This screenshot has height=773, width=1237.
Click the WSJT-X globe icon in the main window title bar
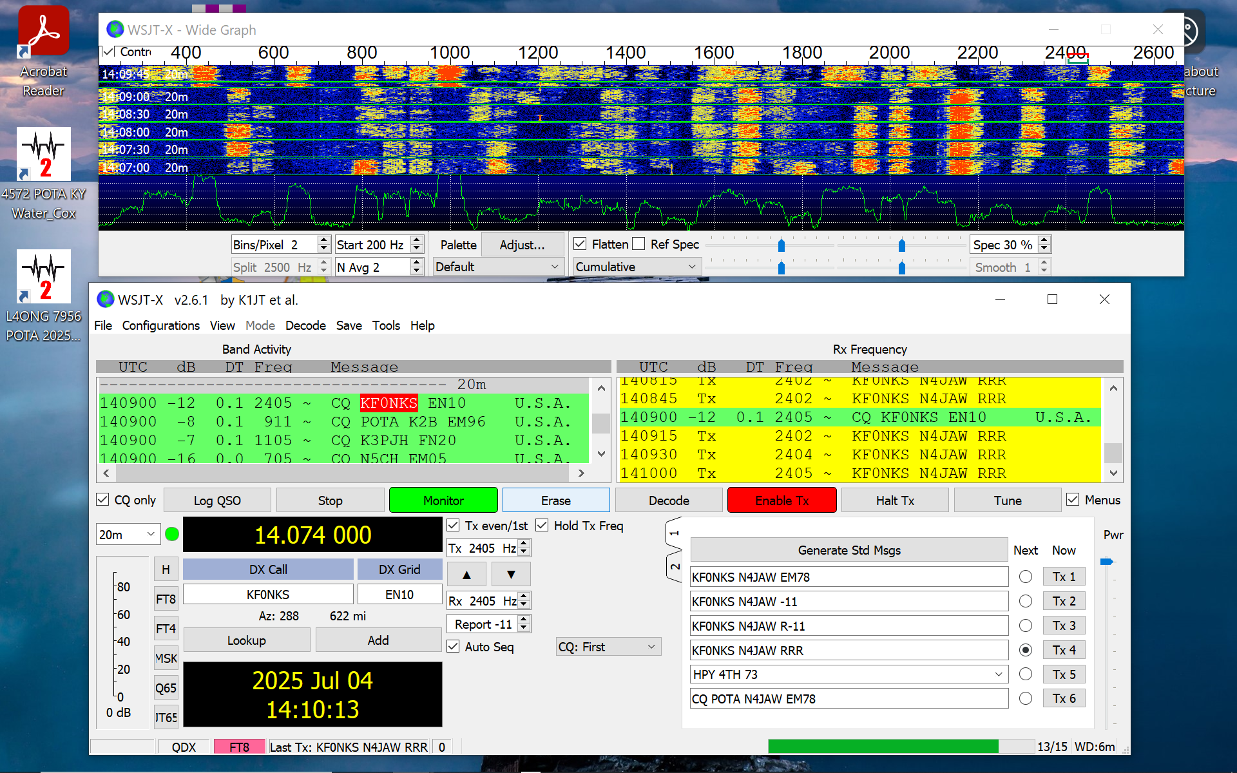pyautogui.click(x=105, y=300)
